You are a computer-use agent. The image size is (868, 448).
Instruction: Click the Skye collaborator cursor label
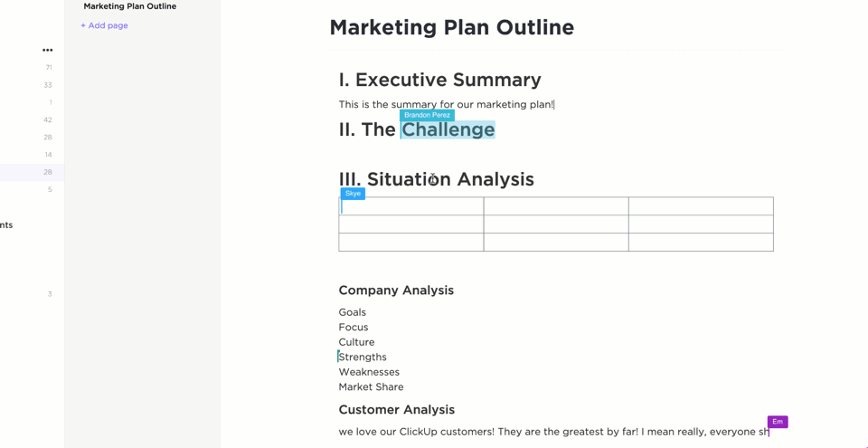coord(353,194)
